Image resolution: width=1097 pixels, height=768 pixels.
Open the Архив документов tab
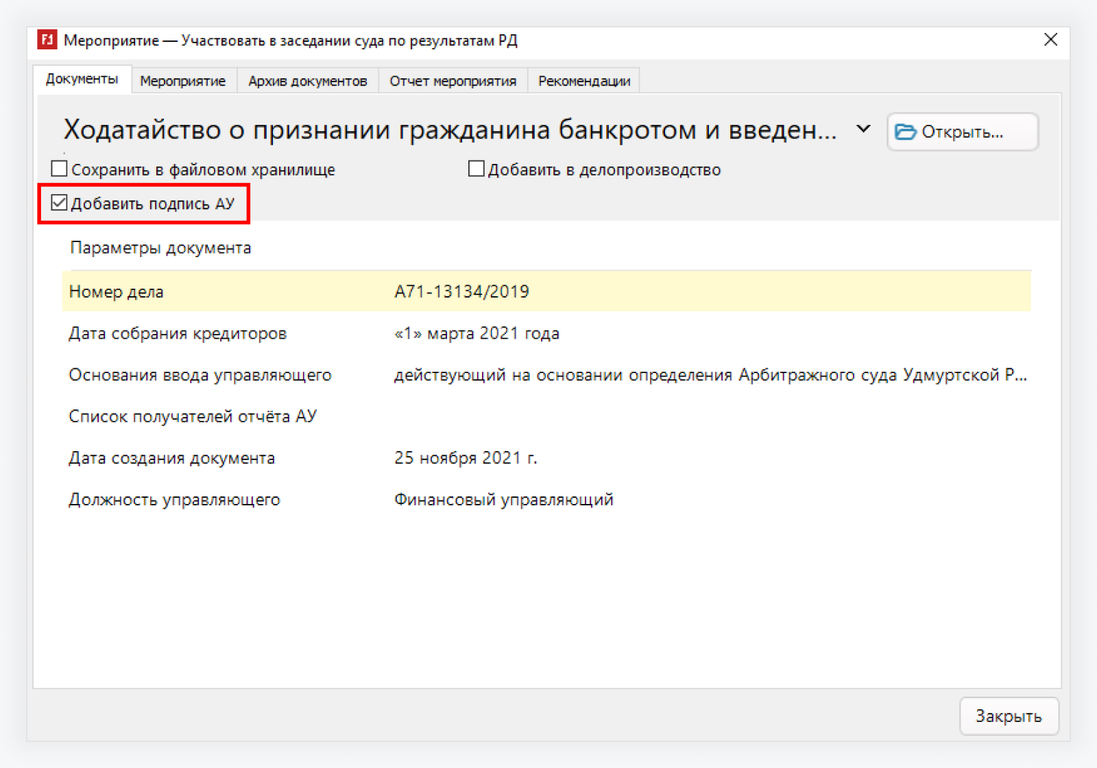(x=308, y=81)
